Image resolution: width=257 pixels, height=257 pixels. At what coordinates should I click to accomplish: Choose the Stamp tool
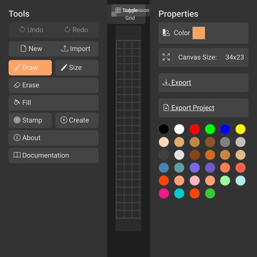tap(30, 120)
